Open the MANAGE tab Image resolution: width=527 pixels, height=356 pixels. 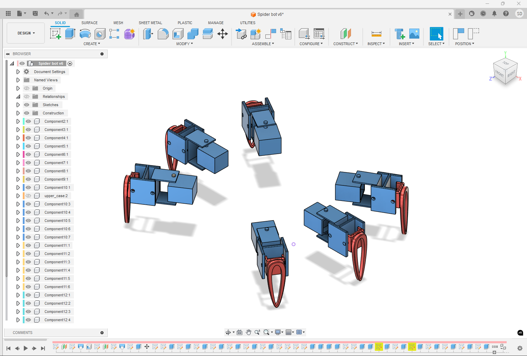[216, 23]
